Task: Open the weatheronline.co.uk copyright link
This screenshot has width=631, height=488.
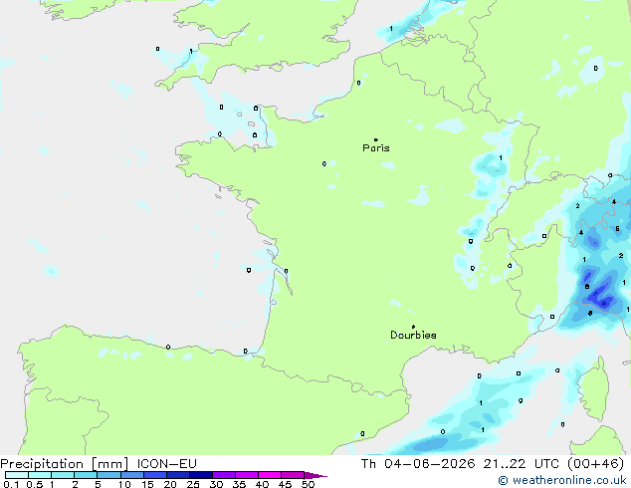Action: 562,480
